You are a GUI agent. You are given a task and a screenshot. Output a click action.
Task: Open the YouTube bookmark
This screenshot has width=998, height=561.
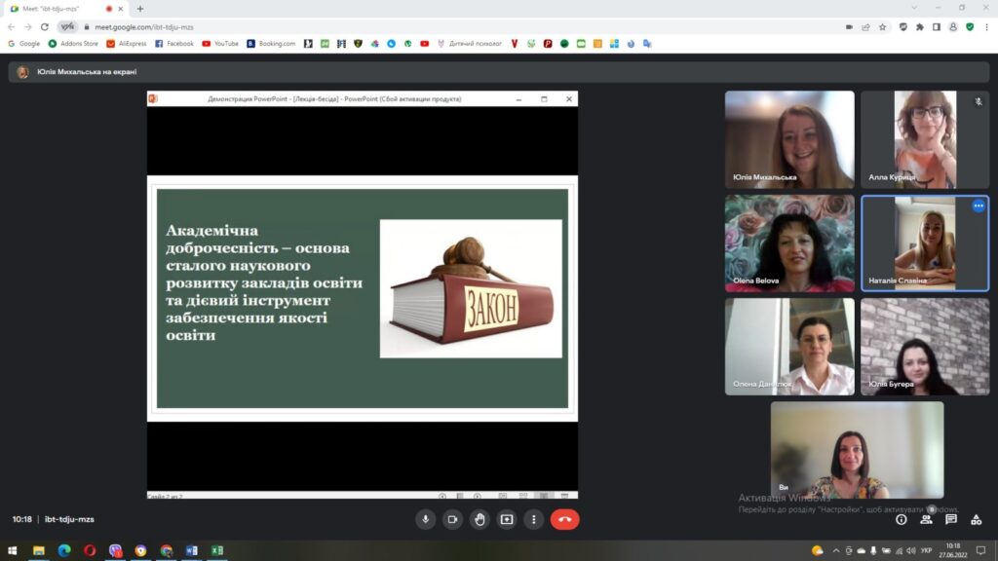pyautogui.click(x=220, y=44)
